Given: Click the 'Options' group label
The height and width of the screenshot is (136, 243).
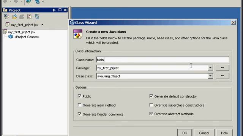Looking at the screenshot, I should click(x=81, y=87).
